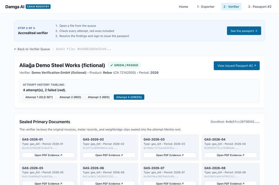Click hash 0x8f043fad4fbf991312...

click(222, 176)
